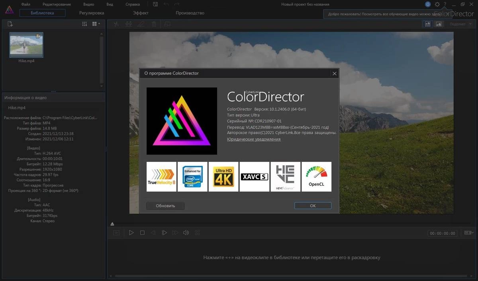Open the library thumbnail layout dropdown
This screenshot has width=478, height=281.
pyautogui.click(x=96, y=24)
